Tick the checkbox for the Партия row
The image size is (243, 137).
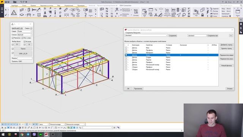126,60
